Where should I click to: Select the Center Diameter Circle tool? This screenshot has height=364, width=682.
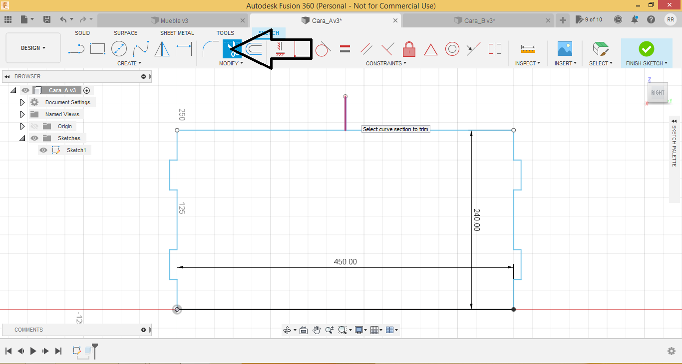coord(119,49)
